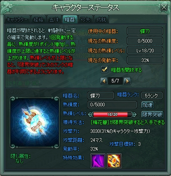The height and width of the screenshot is (176, 171).
Task: Click the 熟練度 0/5000 field in lower panel
Action: [x=112, y=105]
